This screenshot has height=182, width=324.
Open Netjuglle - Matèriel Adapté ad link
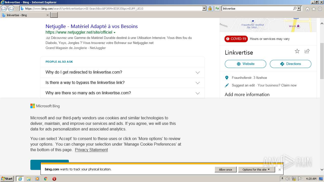[92, 26]
